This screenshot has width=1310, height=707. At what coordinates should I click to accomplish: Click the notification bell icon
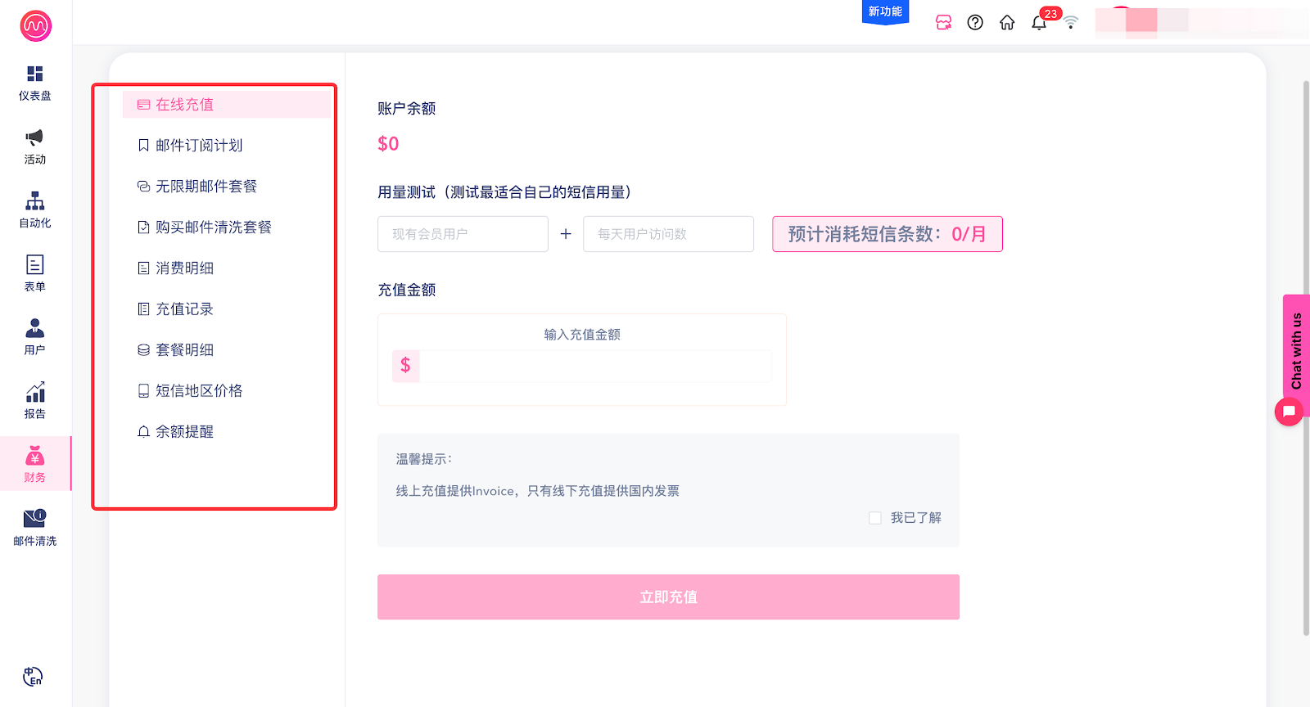click(x=1039, y=23)
